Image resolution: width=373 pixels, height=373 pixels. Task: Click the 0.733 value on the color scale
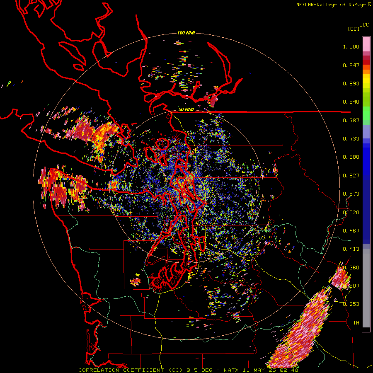351,139
